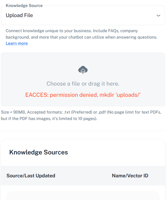167x200 pixels.
Task: Click the EACCES permission denied error message
Action: click(83, 95)
